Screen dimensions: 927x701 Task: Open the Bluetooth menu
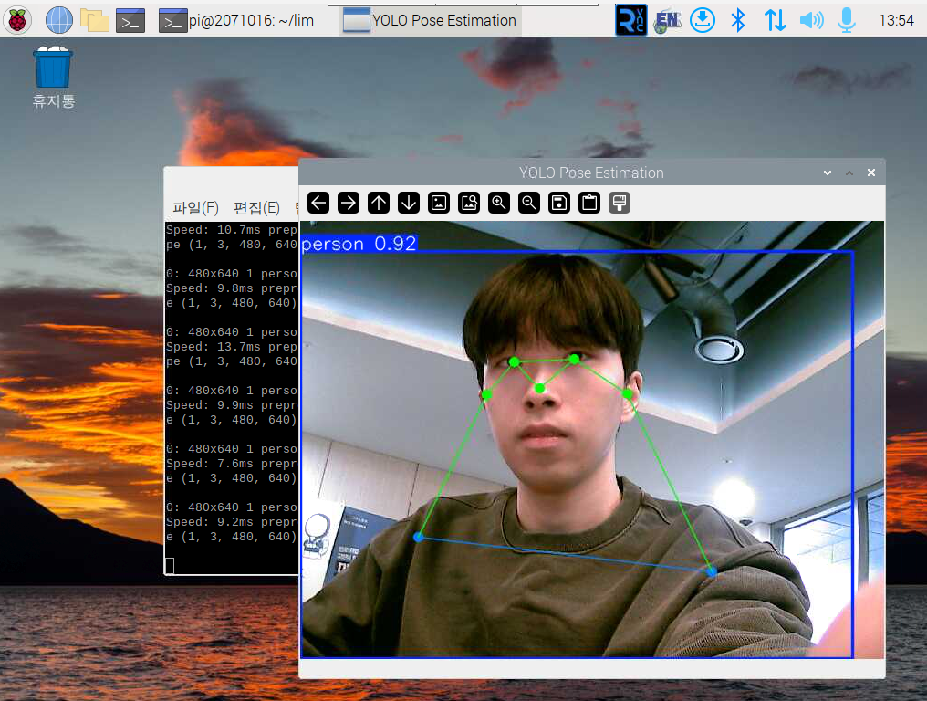pyautogui.click(x=738, y=20)
